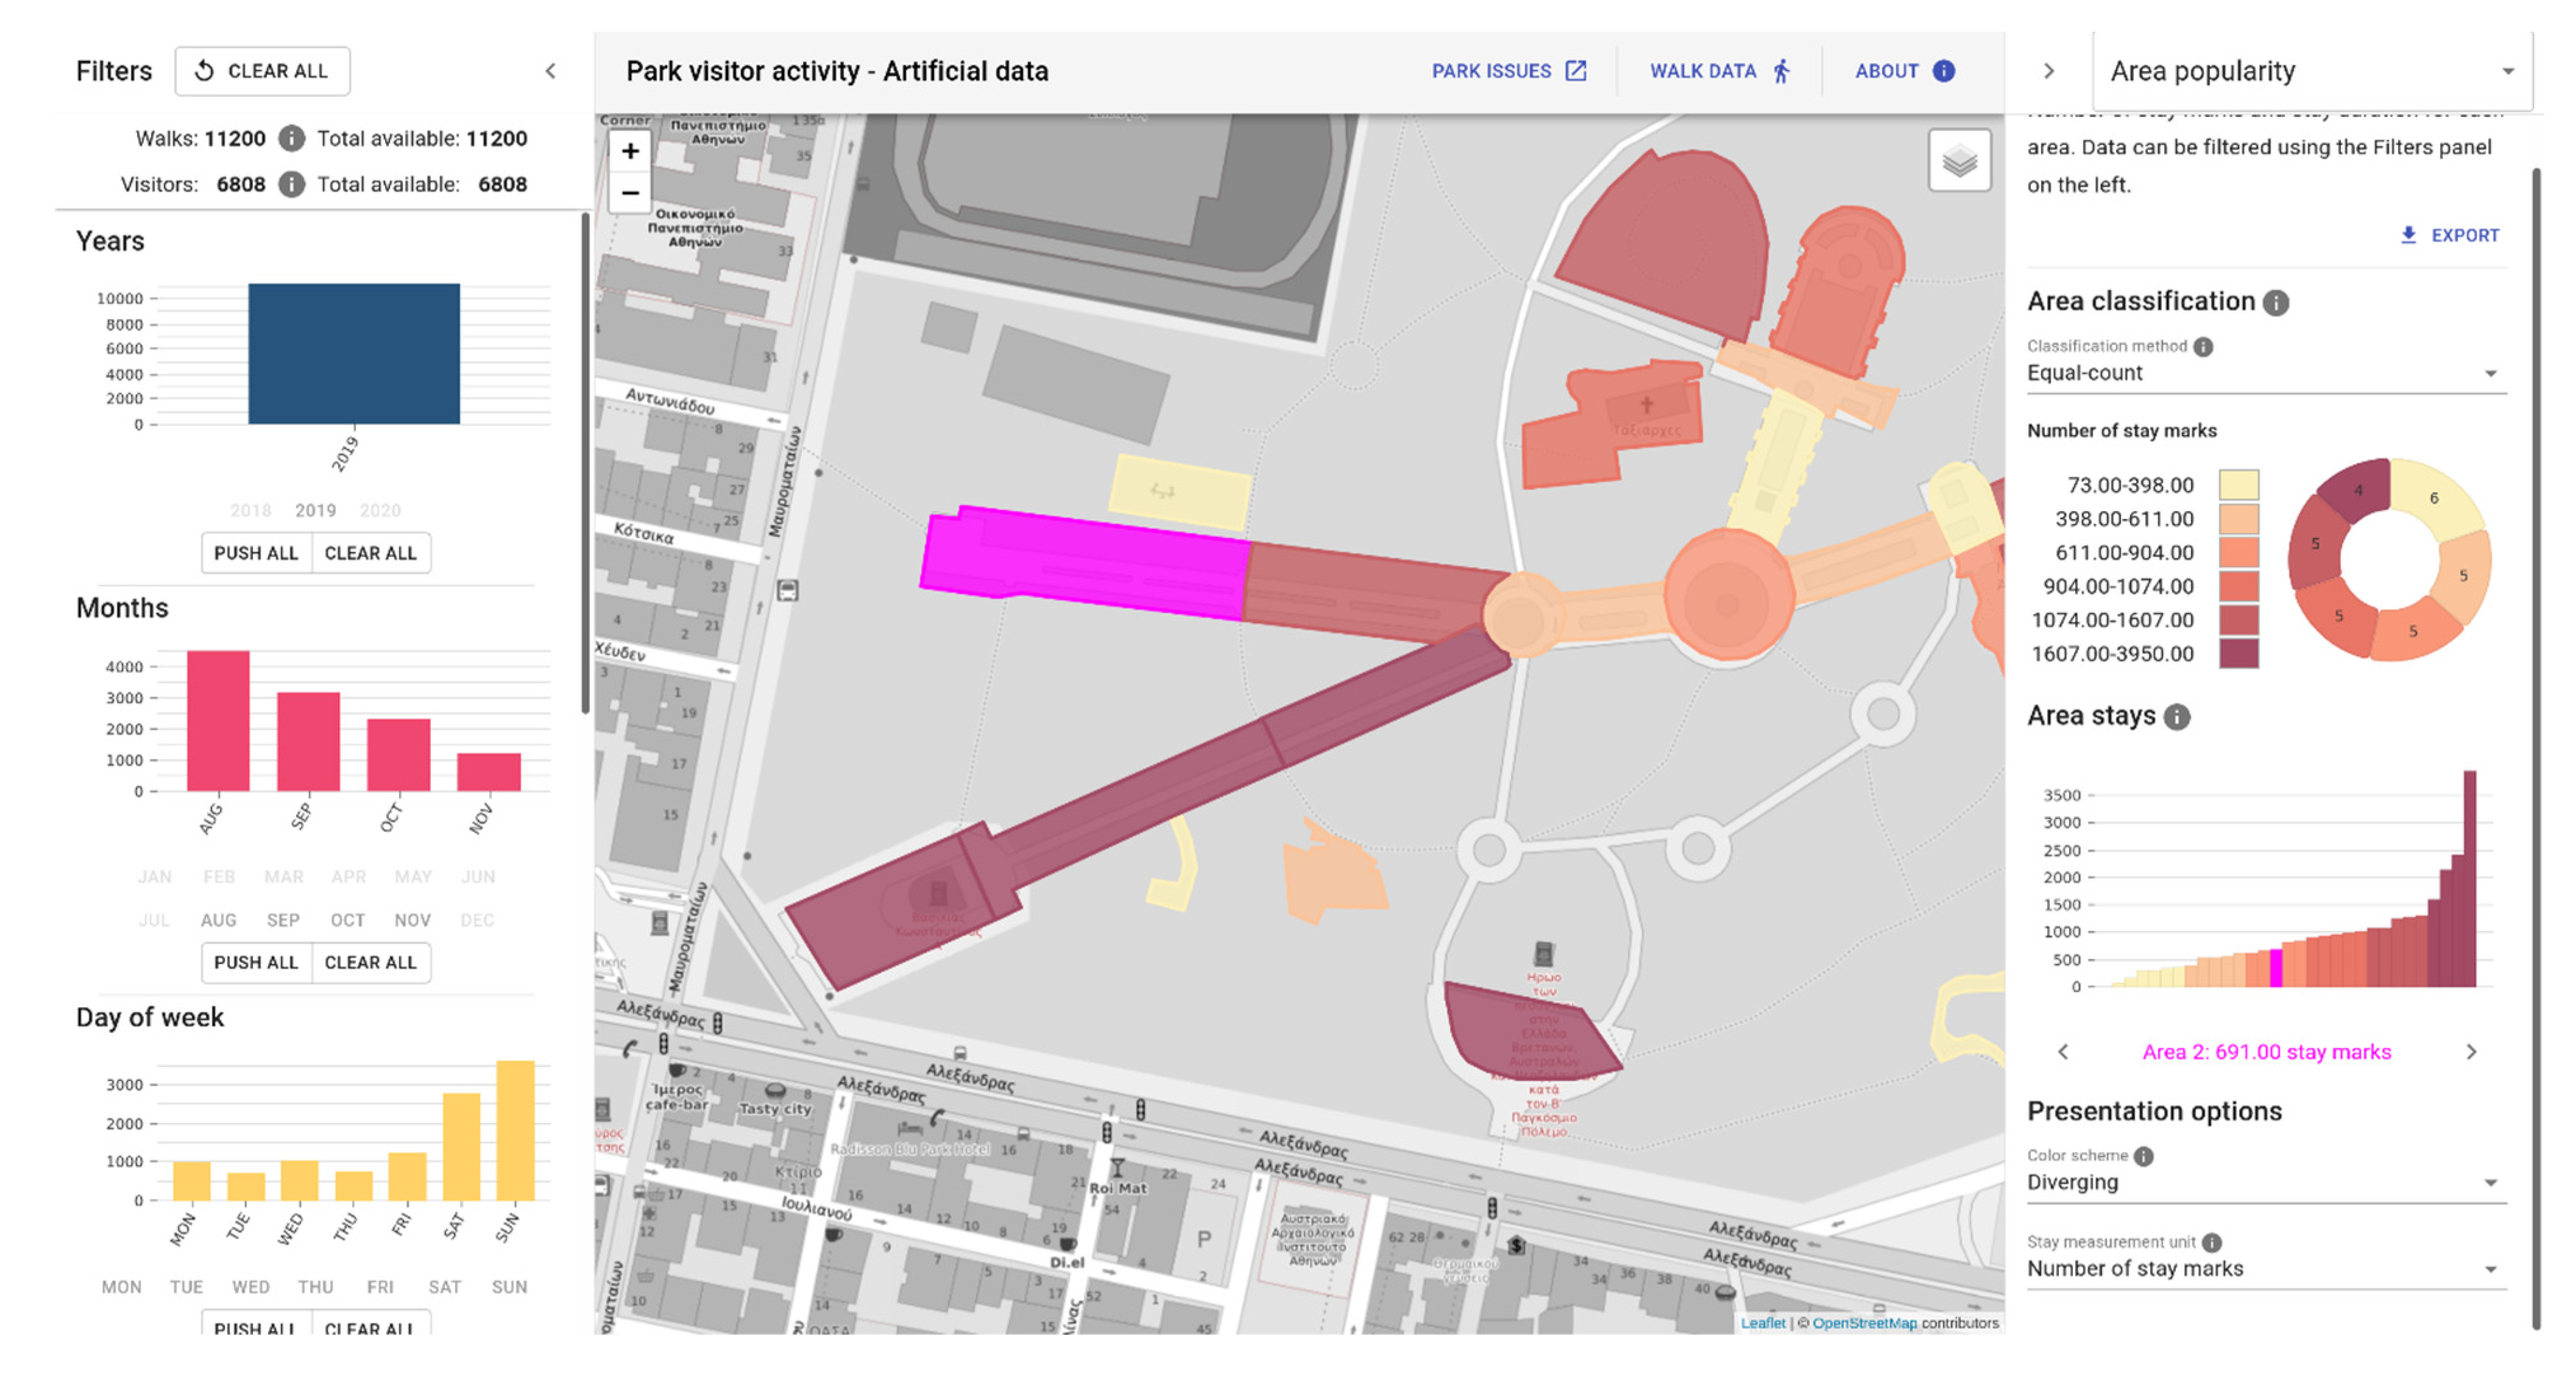Click the download icon beside Export
The image size is (2576, 1375).
coord(2408,235)
